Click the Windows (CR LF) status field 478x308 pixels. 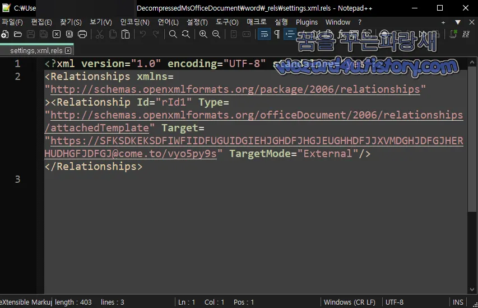(350, 302)
